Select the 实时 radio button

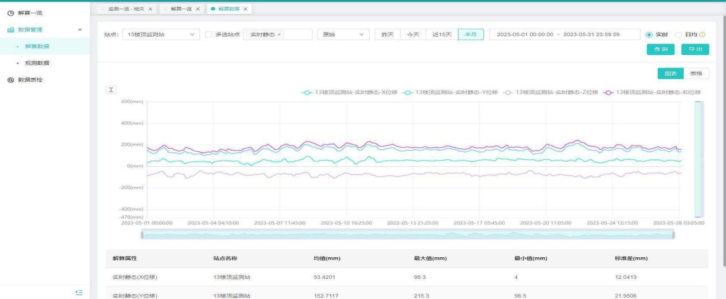coord(649,35)
